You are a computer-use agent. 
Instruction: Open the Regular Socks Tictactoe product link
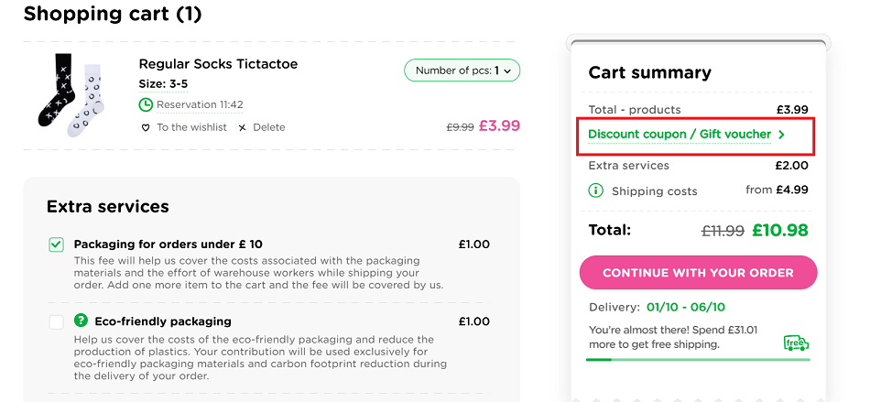[218, 64]
